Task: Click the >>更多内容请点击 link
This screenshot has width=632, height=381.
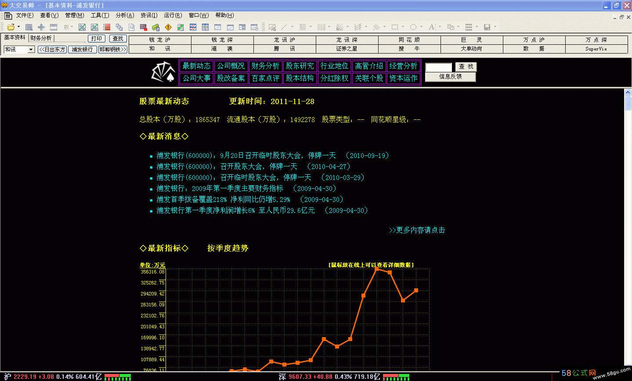Action: coord(417,230)
